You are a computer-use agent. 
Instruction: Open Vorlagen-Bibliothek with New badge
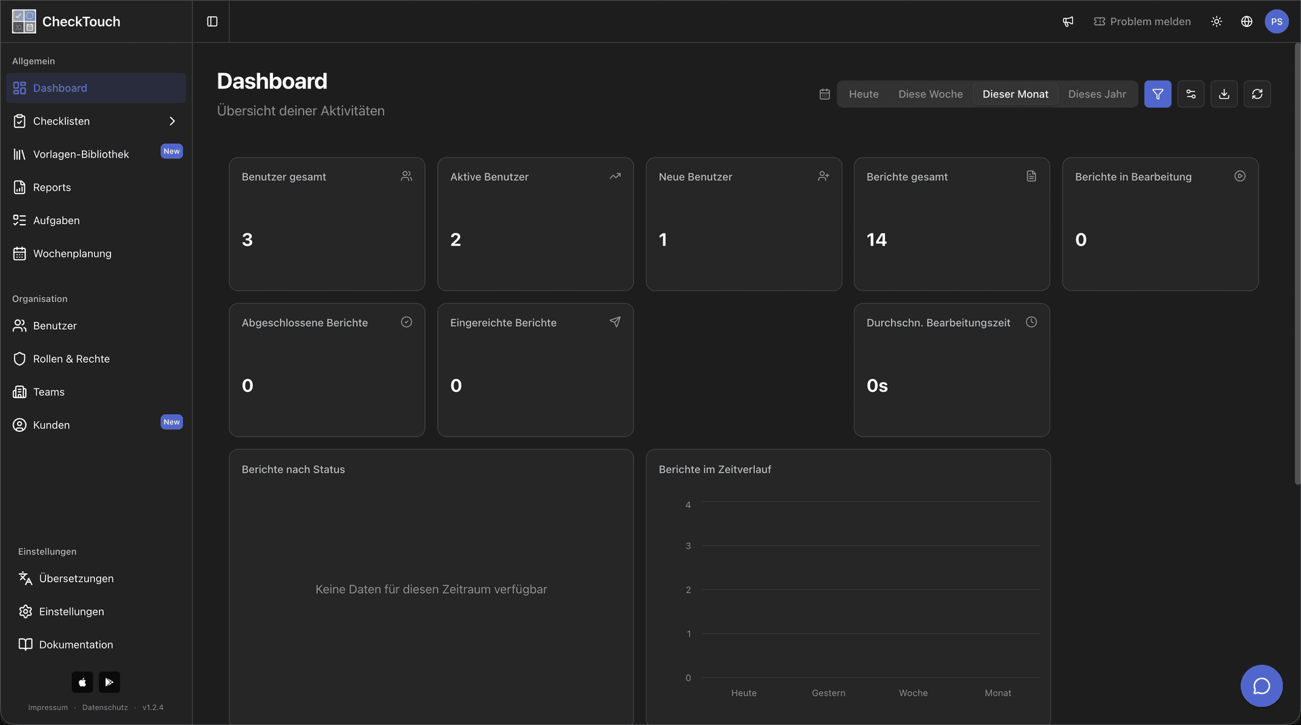[x=80, y=154]
